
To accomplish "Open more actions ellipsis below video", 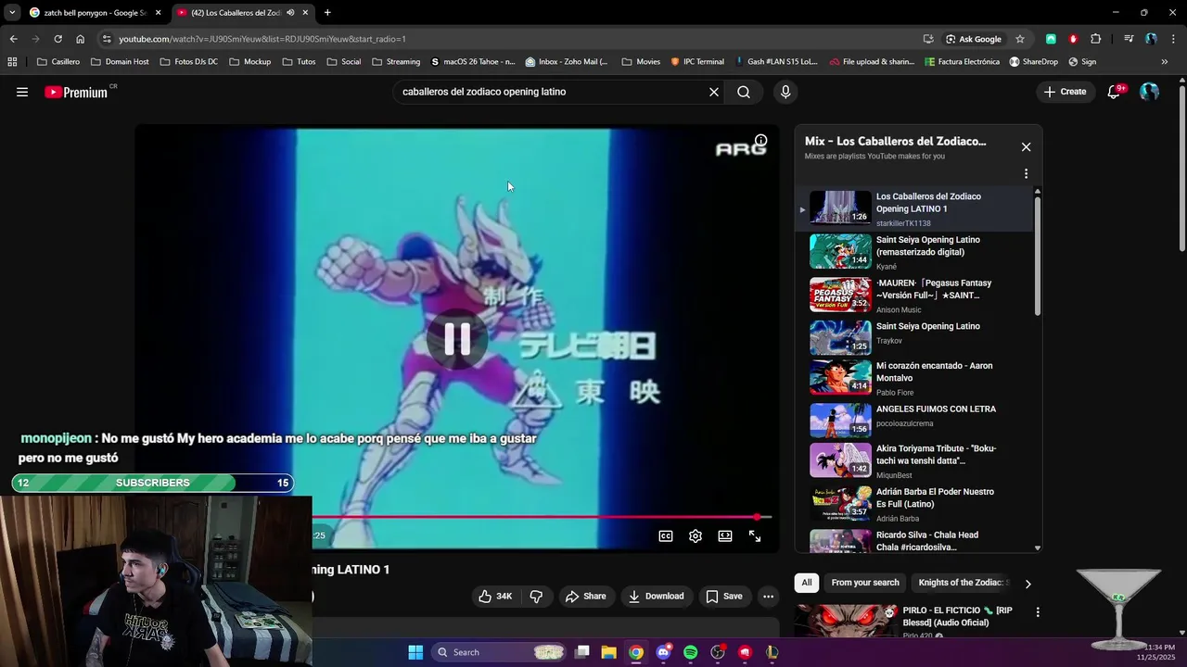I will pyautogui.click(x=768, y=597).
